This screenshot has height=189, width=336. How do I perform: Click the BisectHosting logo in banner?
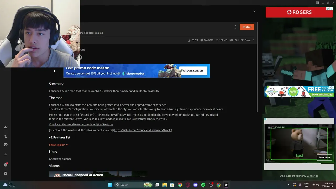pos(133,73)
